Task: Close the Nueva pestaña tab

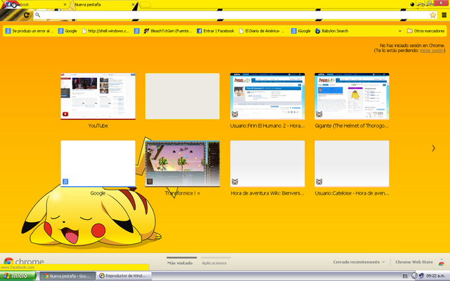Action: tap(133, 5)
